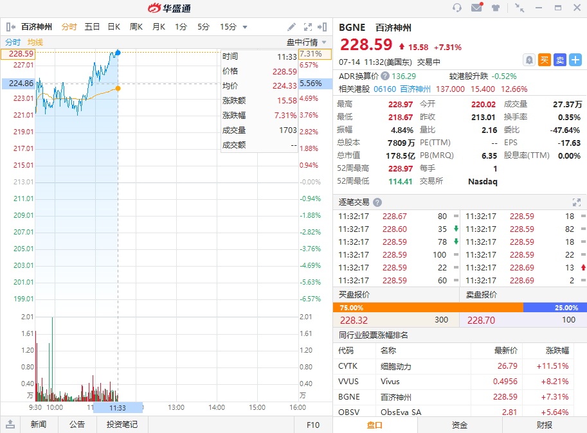This screenshot has width=587, height=433.
Task: Collapse the right quote panel icon
Action: coord(322,27)
